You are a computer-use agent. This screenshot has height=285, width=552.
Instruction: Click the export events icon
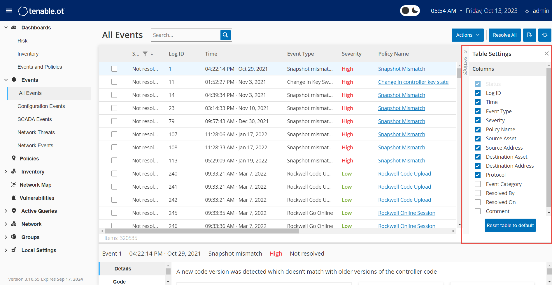530,35
